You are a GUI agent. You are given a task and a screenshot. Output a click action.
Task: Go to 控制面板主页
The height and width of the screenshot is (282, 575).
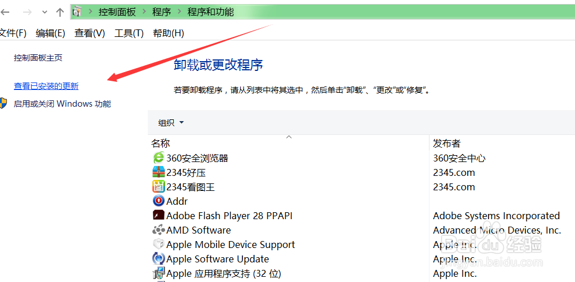click(x=38, y=58)
